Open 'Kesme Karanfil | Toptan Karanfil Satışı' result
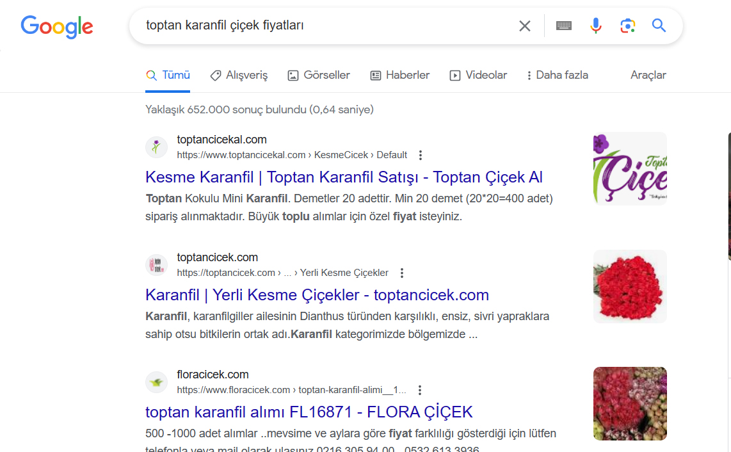The height and width of the screenshot is (452, 731). tap(344, 177)
